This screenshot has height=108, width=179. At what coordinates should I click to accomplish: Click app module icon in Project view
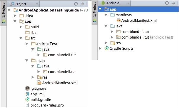22,21
